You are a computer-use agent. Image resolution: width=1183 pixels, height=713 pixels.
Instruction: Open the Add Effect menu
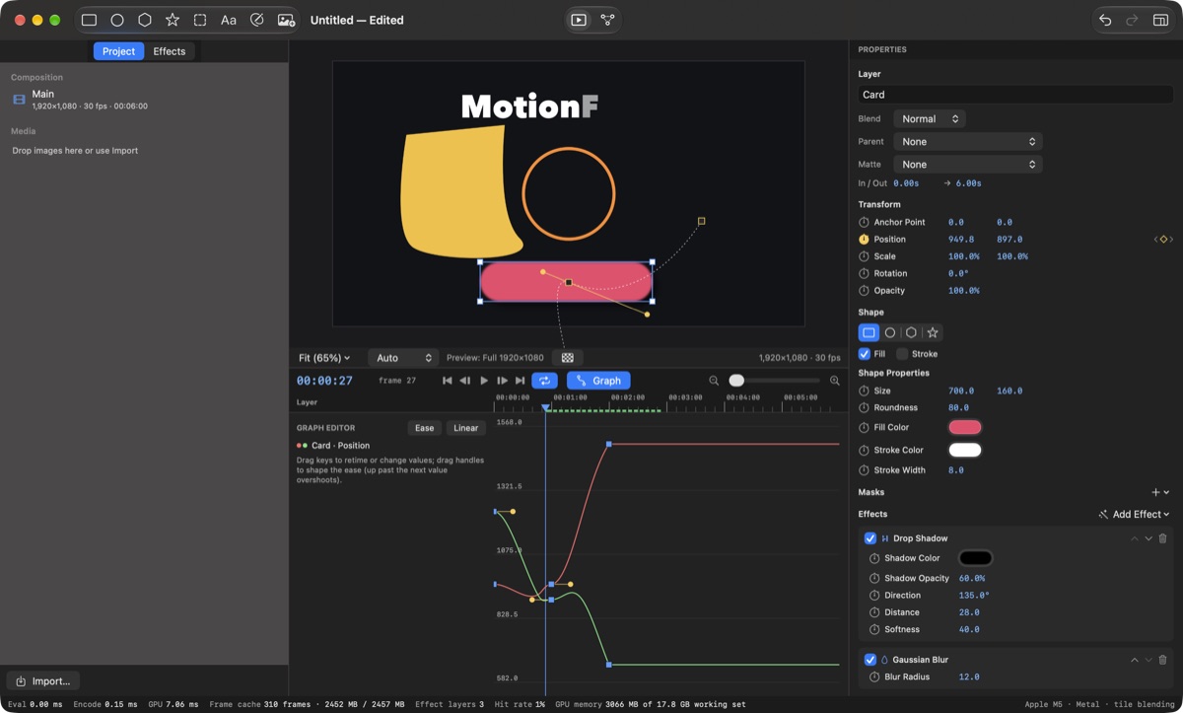click(x=1134, y=515)
